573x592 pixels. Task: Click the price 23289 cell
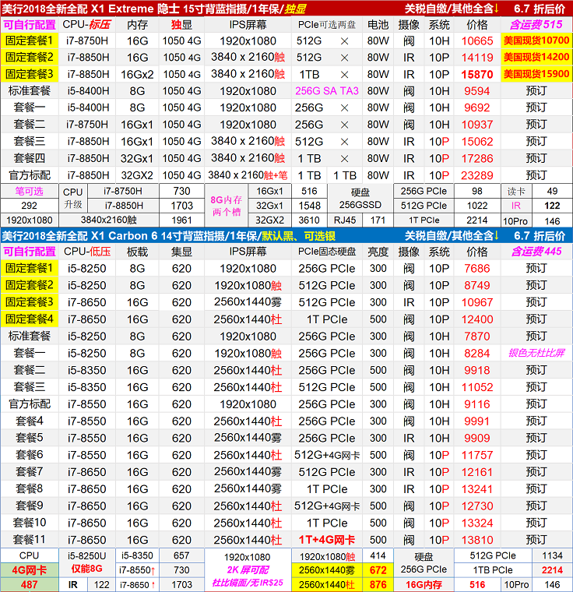point(476,175)
